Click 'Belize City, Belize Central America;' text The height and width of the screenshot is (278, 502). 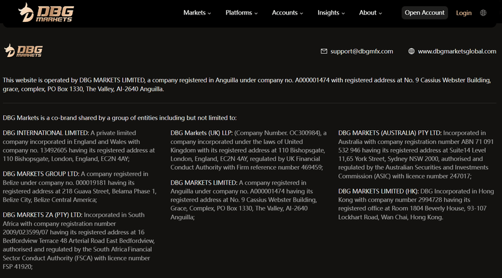[50, 200]
